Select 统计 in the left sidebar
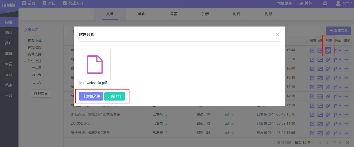Screen dimensions: 354x147 (x=9, y=33)
